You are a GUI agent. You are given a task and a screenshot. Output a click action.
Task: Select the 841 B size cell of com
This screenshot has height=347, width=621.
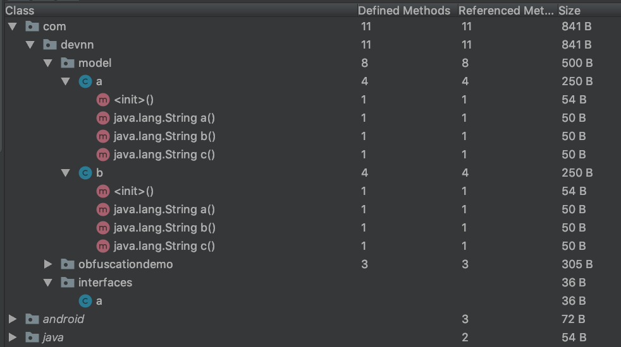pos(576,26)
